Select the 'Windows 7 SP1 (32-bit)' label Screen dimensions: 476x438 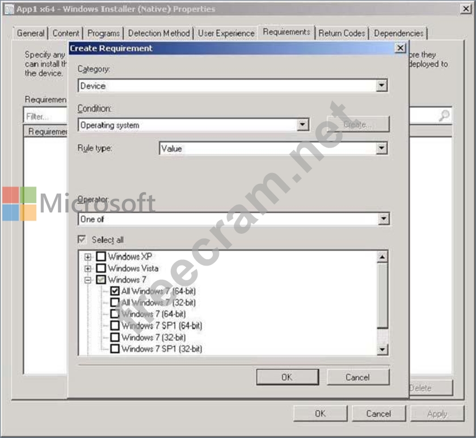(x=162, y=349)
